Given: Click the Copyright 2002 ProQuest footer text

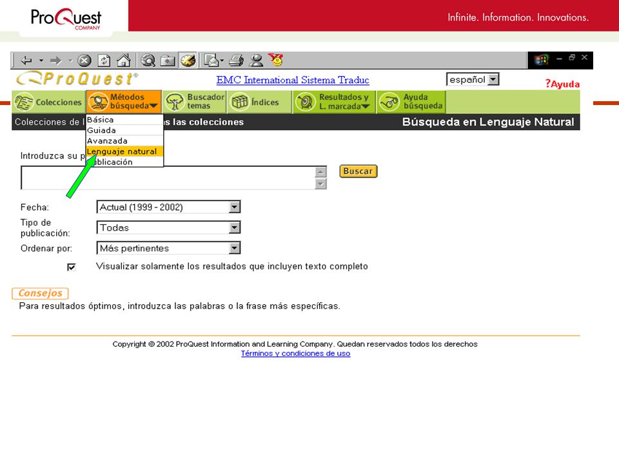Looking at the screenshot, I should point(295,344).
